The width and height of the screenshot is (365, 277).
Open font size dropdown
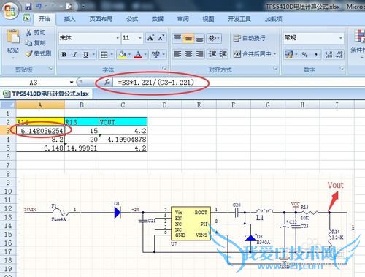coord(140,38)
